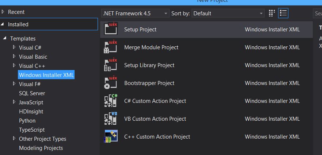Click the C++ Custom Action Project icon
Viewport: 322px width, 155px height.
tap(110, 136)
